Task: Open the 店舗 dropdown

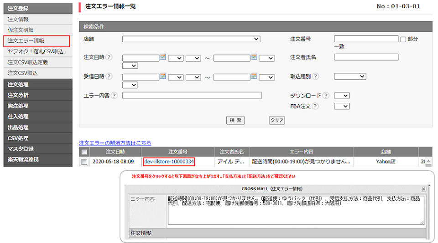Action: (191, 39)
